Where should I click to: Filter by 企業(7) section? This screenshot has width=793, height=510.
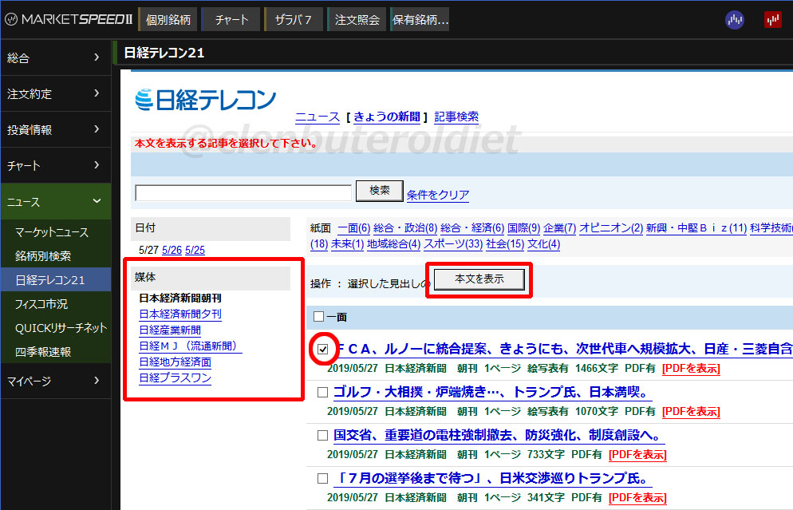click(x=560, y=228)
